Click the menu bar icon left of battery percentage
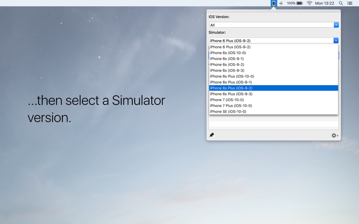The width and height of the screenshot is (359, 224). pos(281,3)
